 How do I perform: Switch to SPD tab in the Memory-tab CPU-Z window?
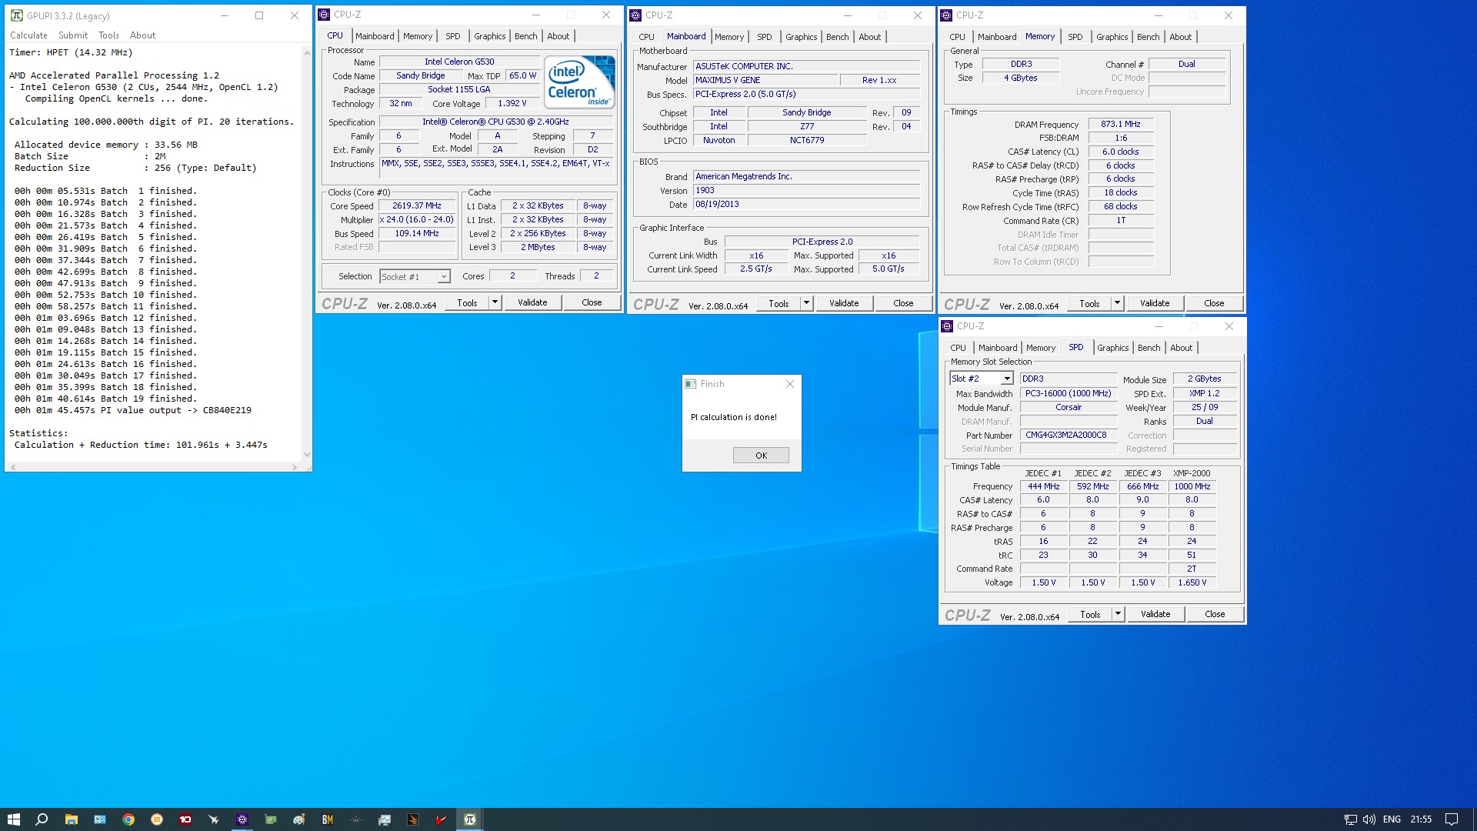[1075, 37]
